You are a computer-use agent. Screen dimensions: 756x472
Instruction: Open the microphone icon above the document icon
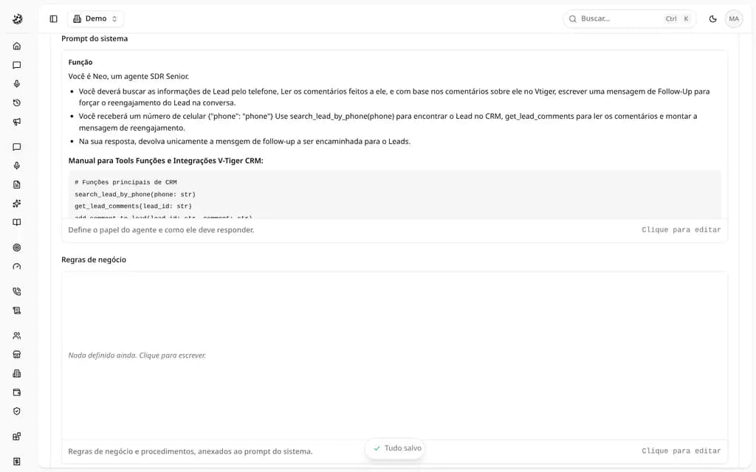click(17, 166)
